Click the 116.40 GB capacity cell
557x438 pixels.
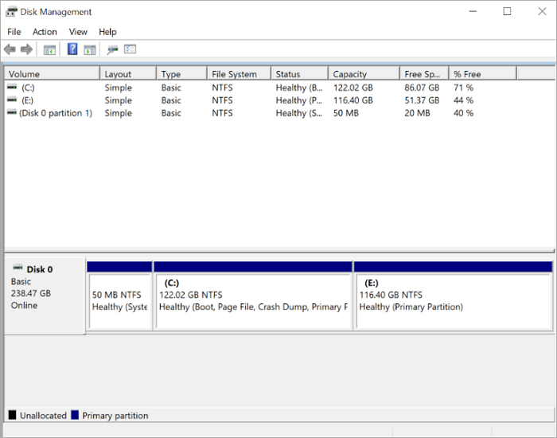point(353,100)
